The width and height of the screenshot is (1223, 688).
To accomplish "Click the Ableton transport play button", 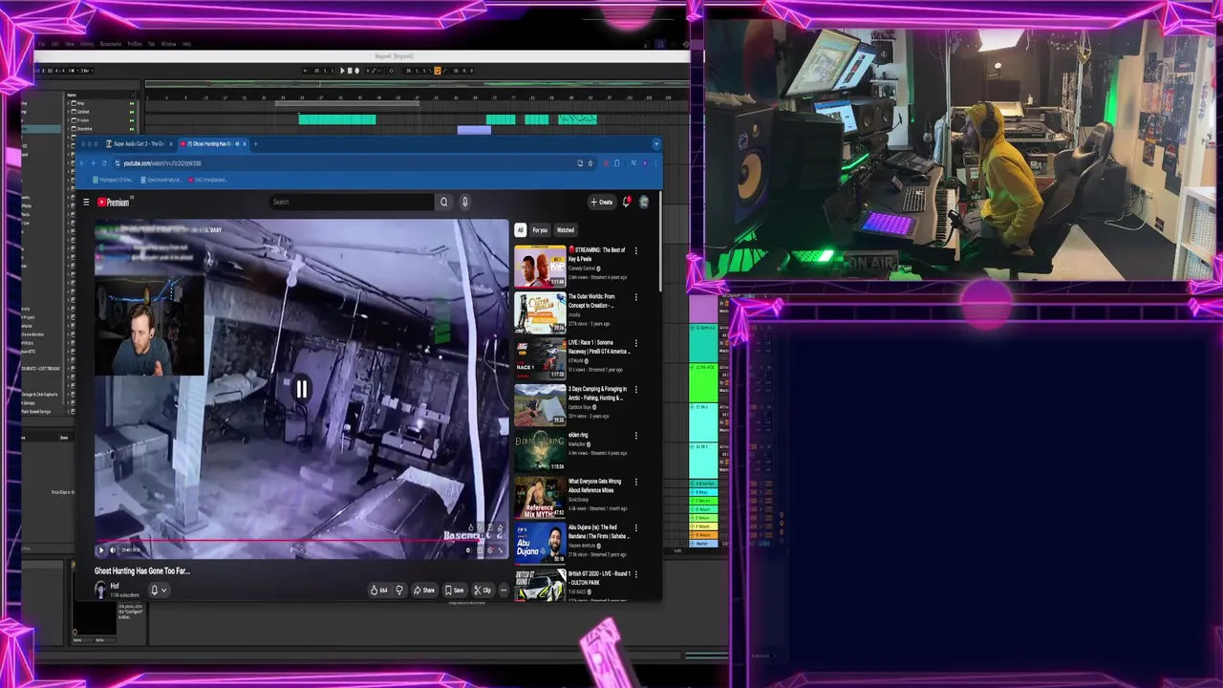I will 342,71.
